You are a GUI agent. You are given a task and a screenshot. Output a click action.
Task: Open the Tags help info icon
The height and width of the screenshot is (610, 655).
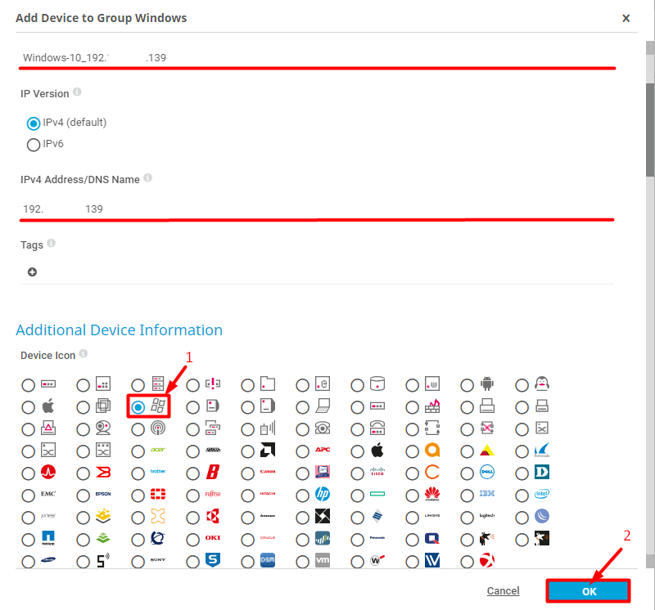(51, 243)
